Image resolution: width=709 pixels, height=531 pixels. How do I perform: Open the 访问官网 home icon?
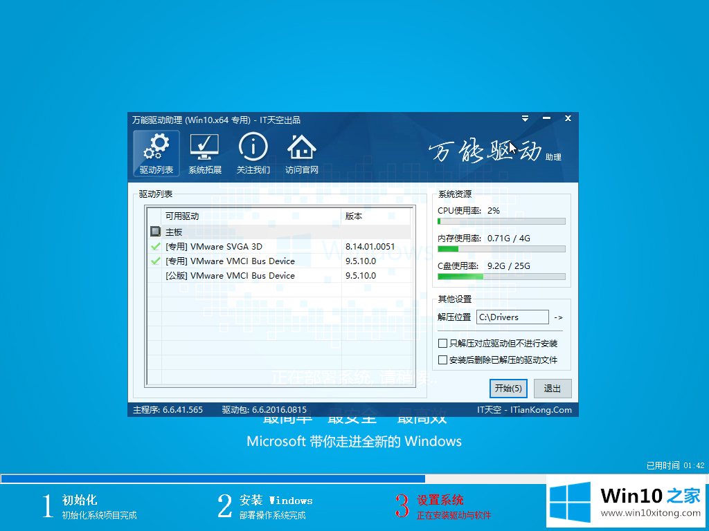302,153
